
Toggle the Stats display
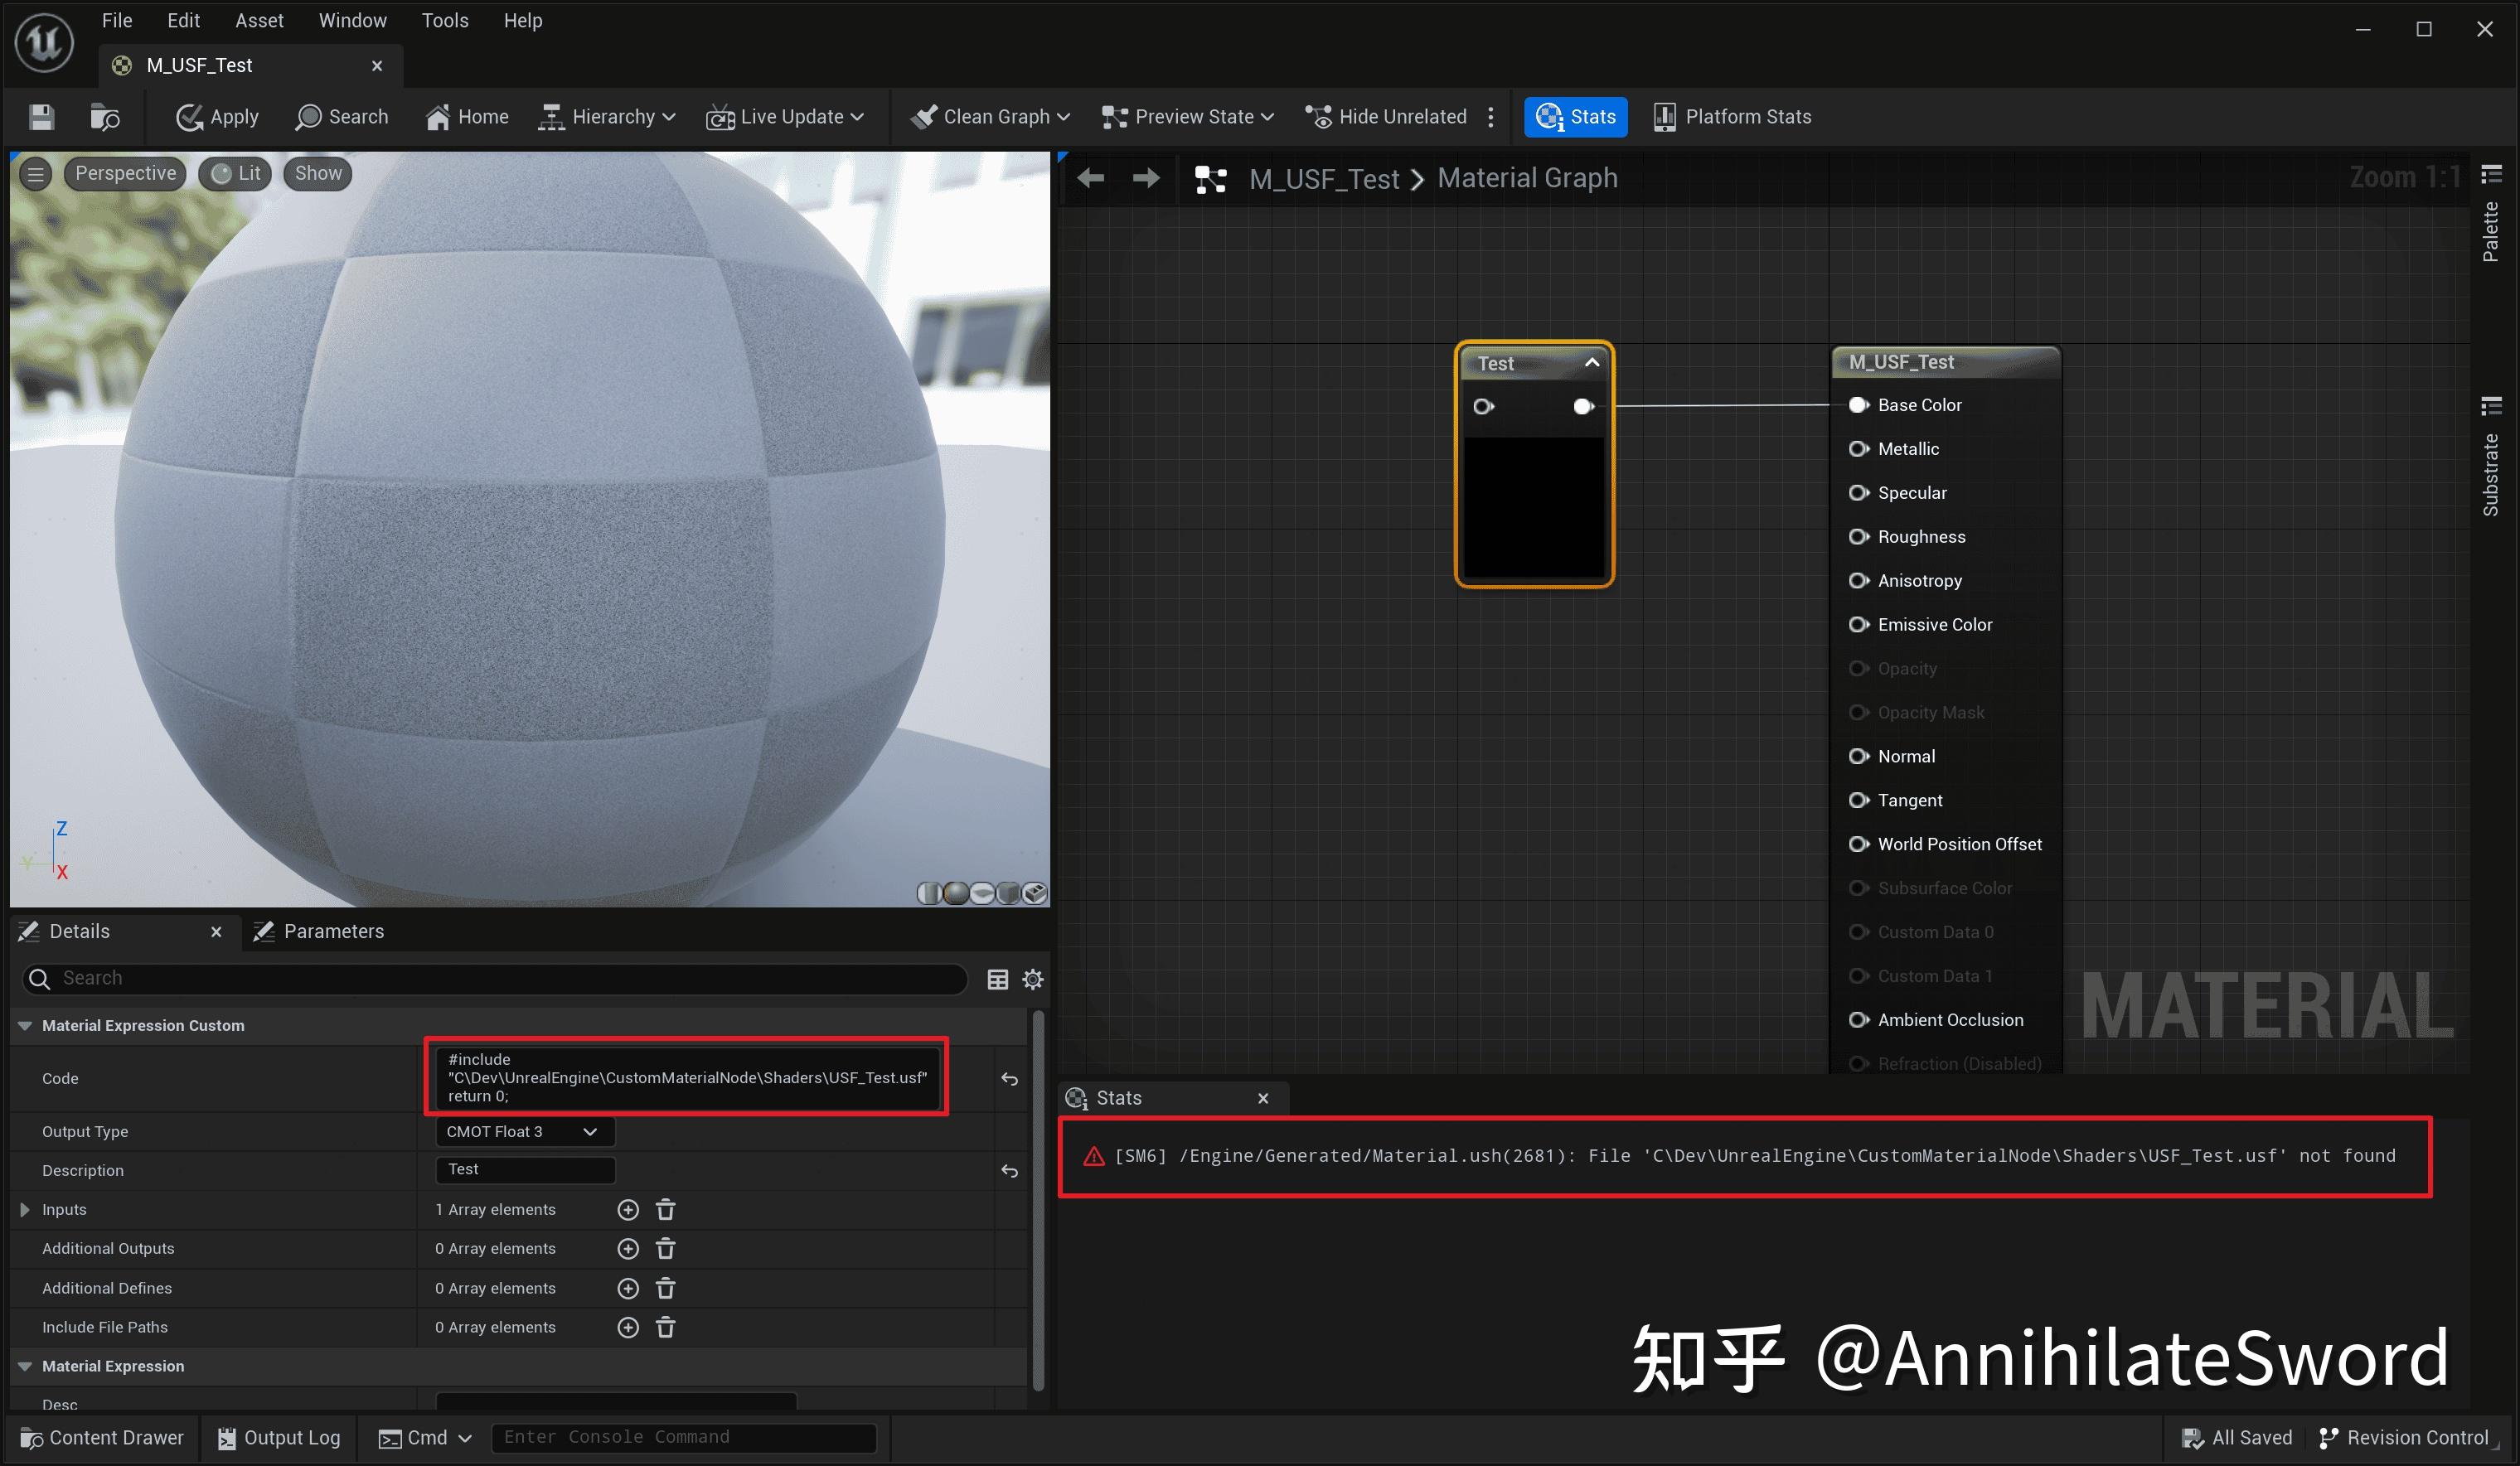(x=1575, y=116)
